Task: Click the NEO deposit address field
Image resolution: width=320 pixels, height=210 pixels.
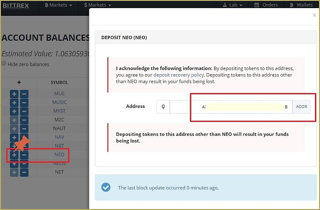Action: [x=231, y=107]
